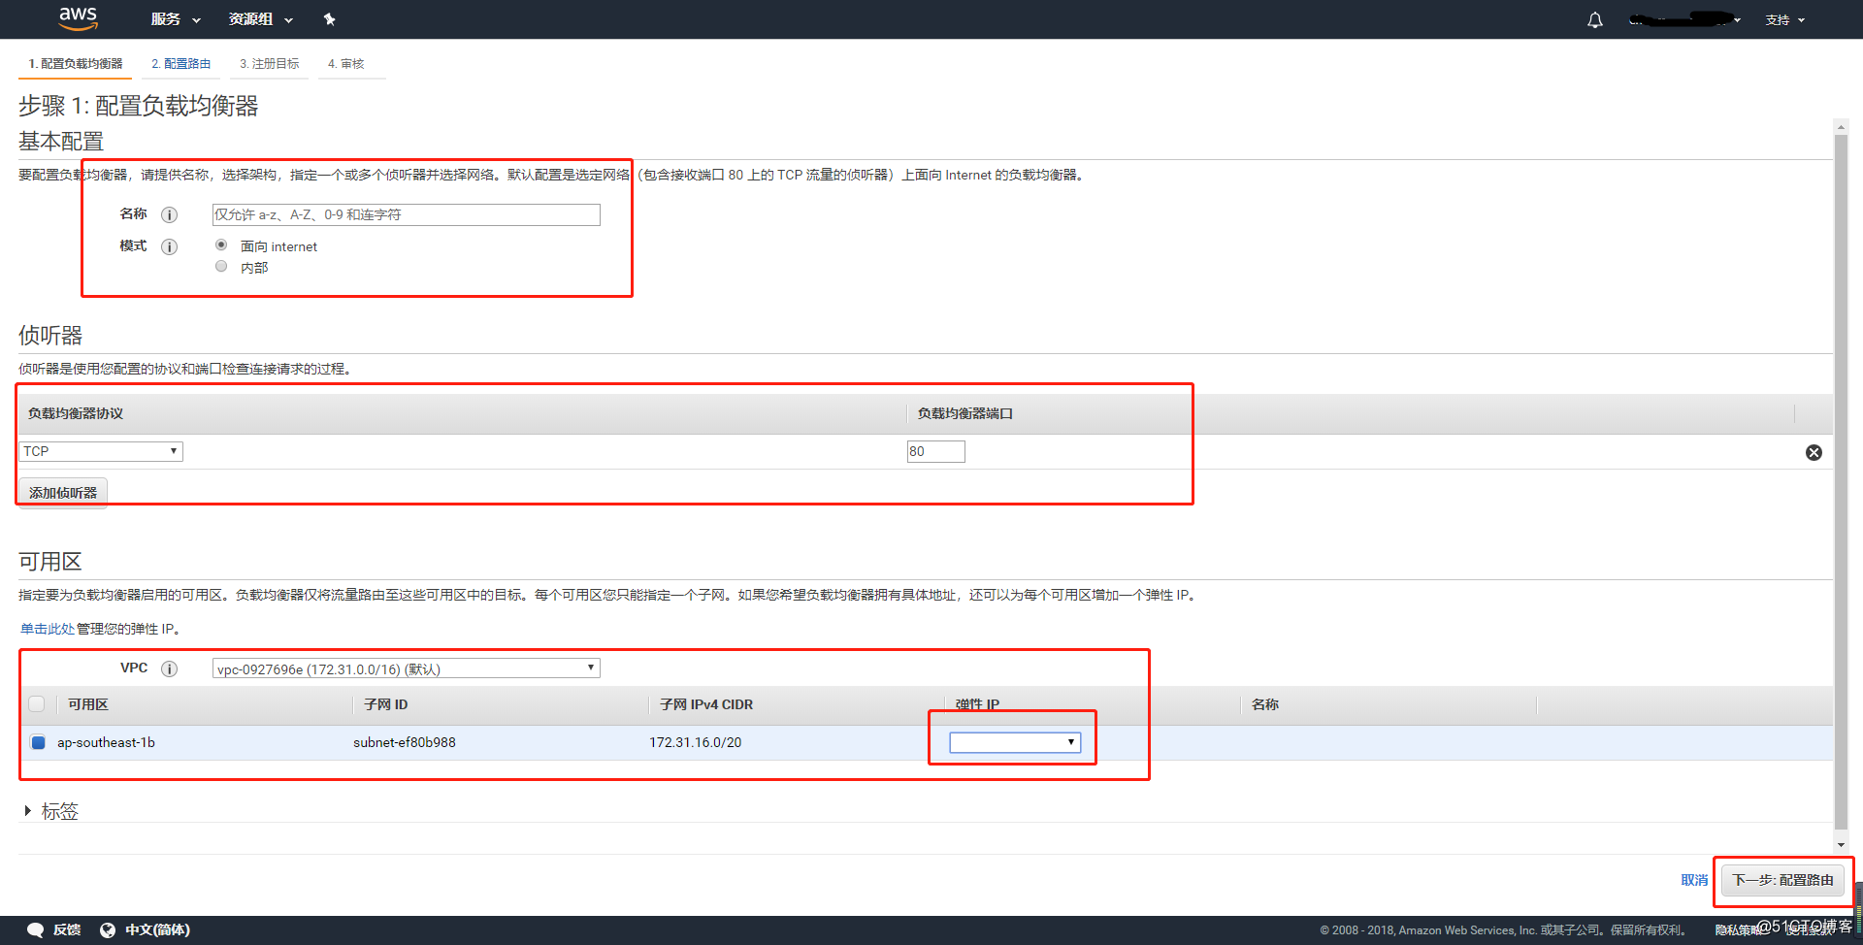Viewport: 1863px width, 945px height.
Task: Open the pin shortcuts icon
Action: pos(329,19)
